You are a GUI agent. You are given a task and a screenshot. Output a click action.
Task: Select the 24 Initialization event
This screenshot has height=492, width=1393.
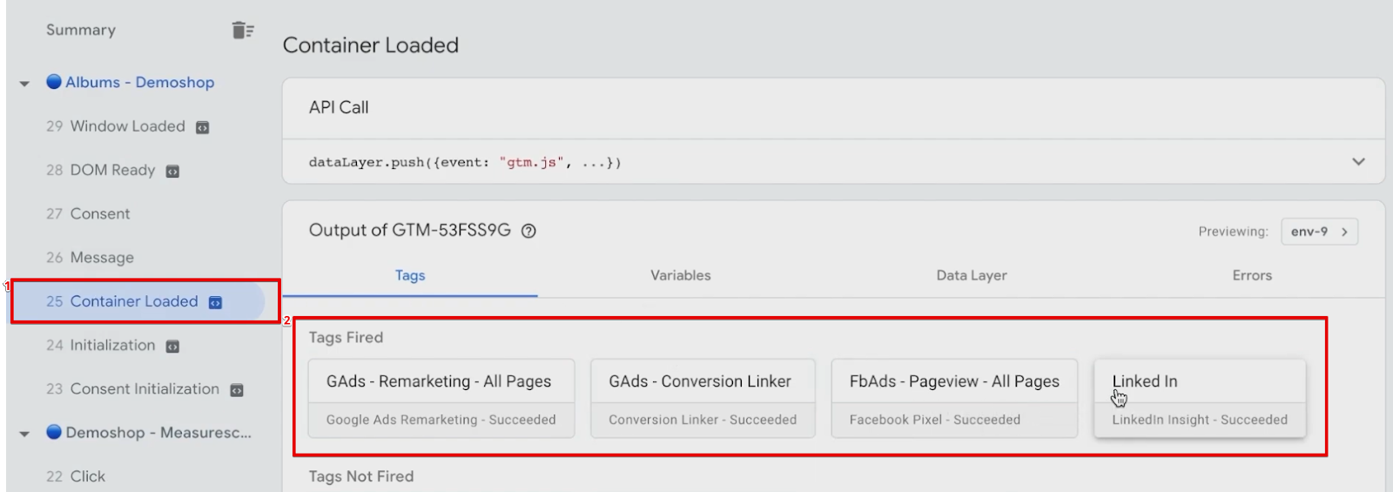coord(112,346)
